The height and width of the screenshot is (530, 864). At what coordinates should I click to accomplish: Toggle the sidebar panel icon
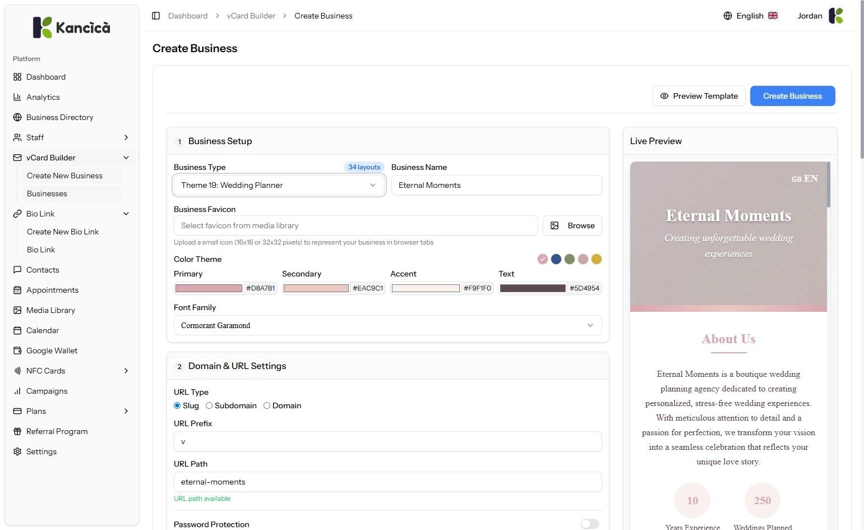[x=156, y=16]
